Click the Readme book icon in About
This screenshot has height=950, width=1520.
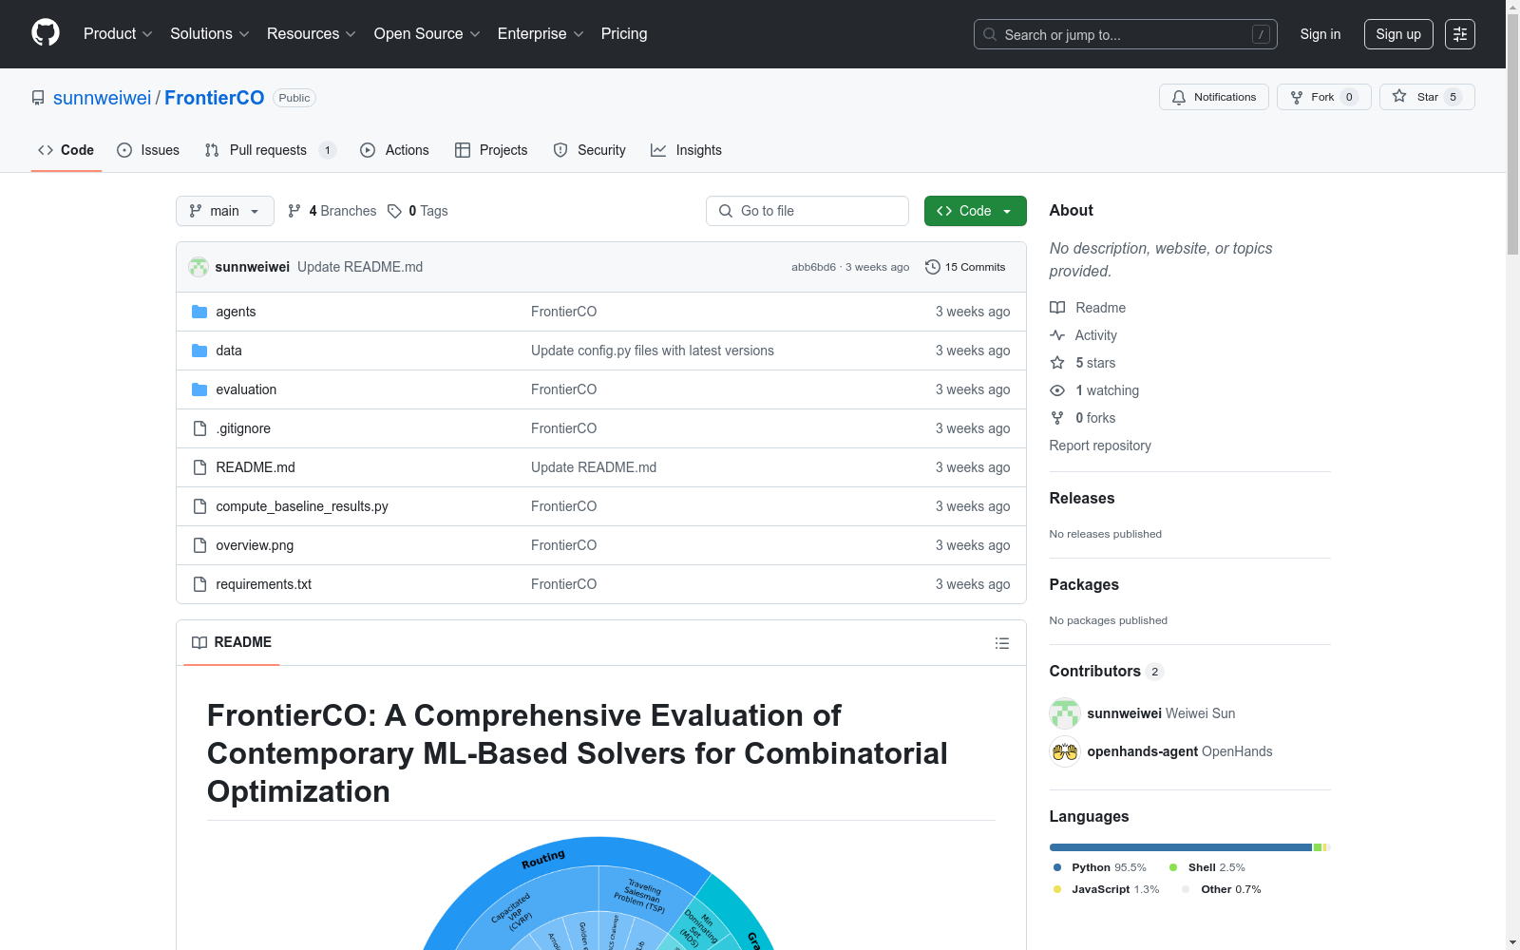pyautogui.click(x=1057, y=308)
